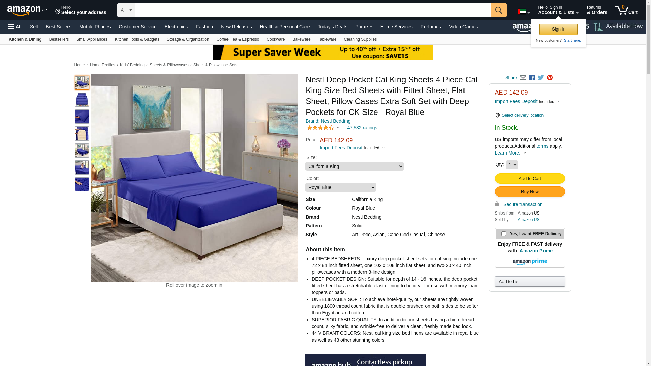
Task: Expand the UAE flag country selector
Action: 524,12
